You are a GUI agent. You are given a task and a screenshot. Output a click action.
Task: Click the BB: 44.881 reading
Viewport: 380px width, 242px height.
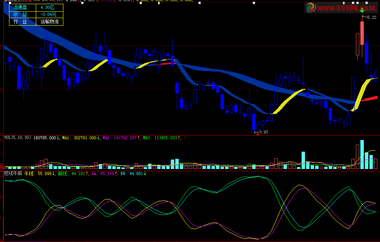(132, 174)
